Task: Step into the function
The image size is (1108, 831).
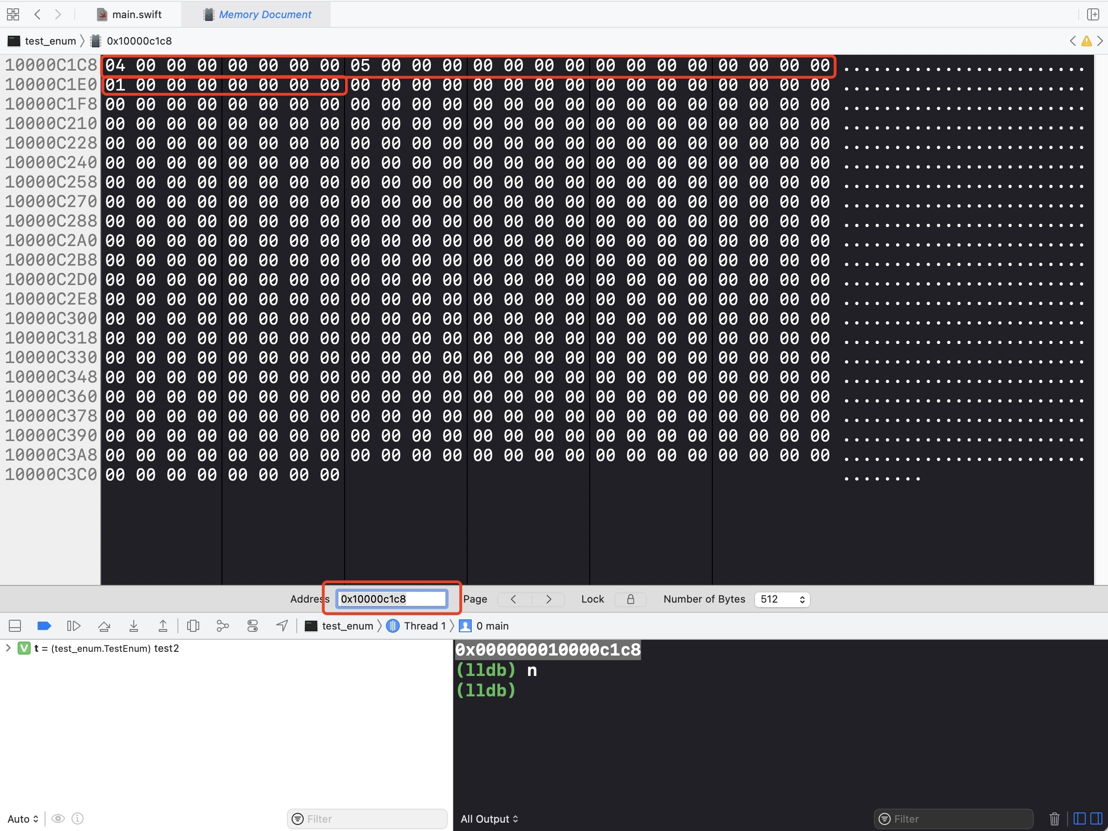Action: [134, 626]
